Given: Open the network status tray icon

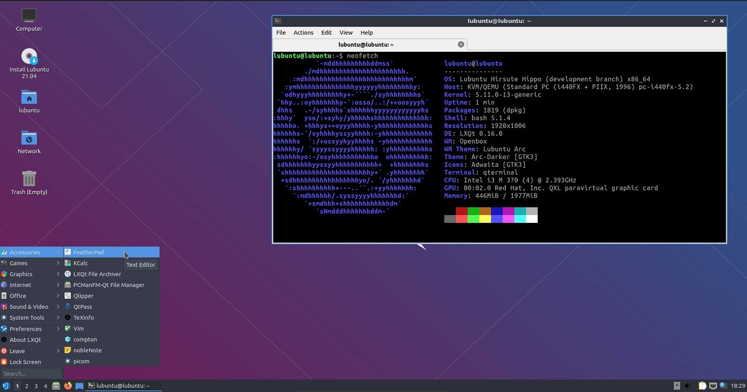Looking at the screenshot, I should 713,386.
